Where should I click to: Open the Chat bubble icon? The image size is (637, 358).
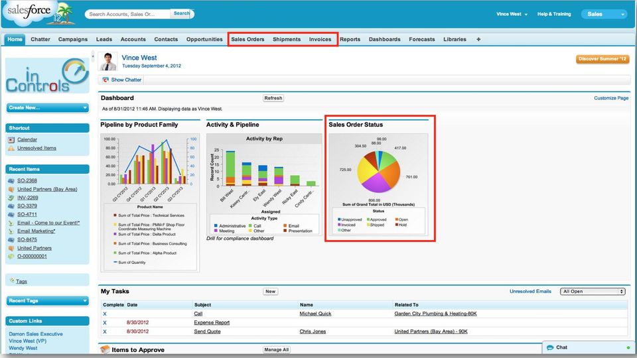(x=551, y=347)
